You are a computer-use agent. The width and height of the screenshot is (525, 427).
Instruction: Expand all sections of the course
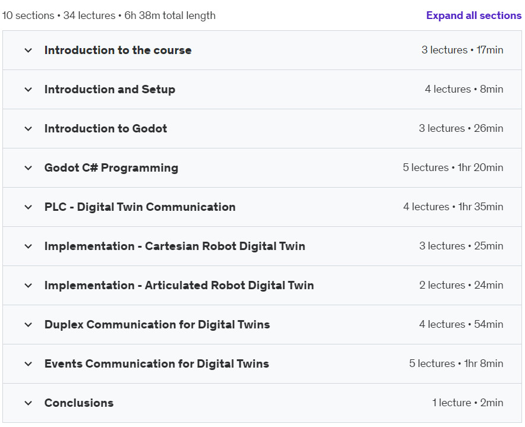[473, 15]
